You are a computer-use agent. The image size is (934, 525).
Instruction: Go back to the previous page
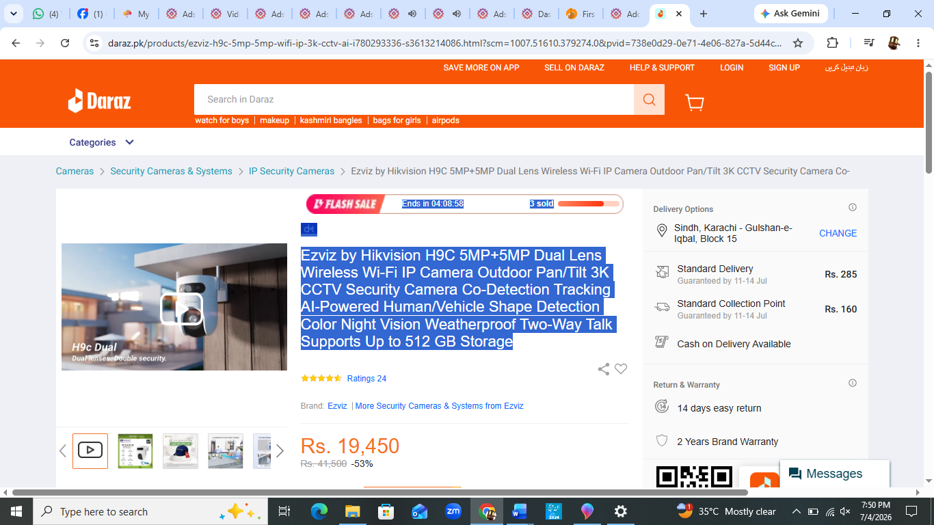[16, 43]
